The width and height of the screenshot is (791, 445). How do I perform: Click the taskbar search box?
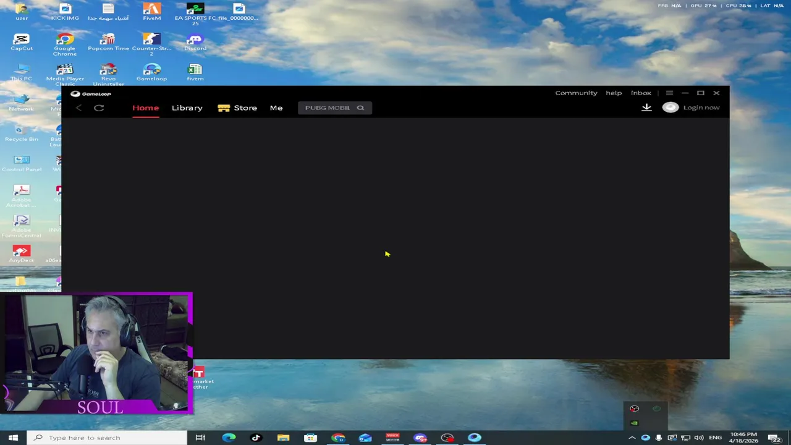[x=107, y=438]
